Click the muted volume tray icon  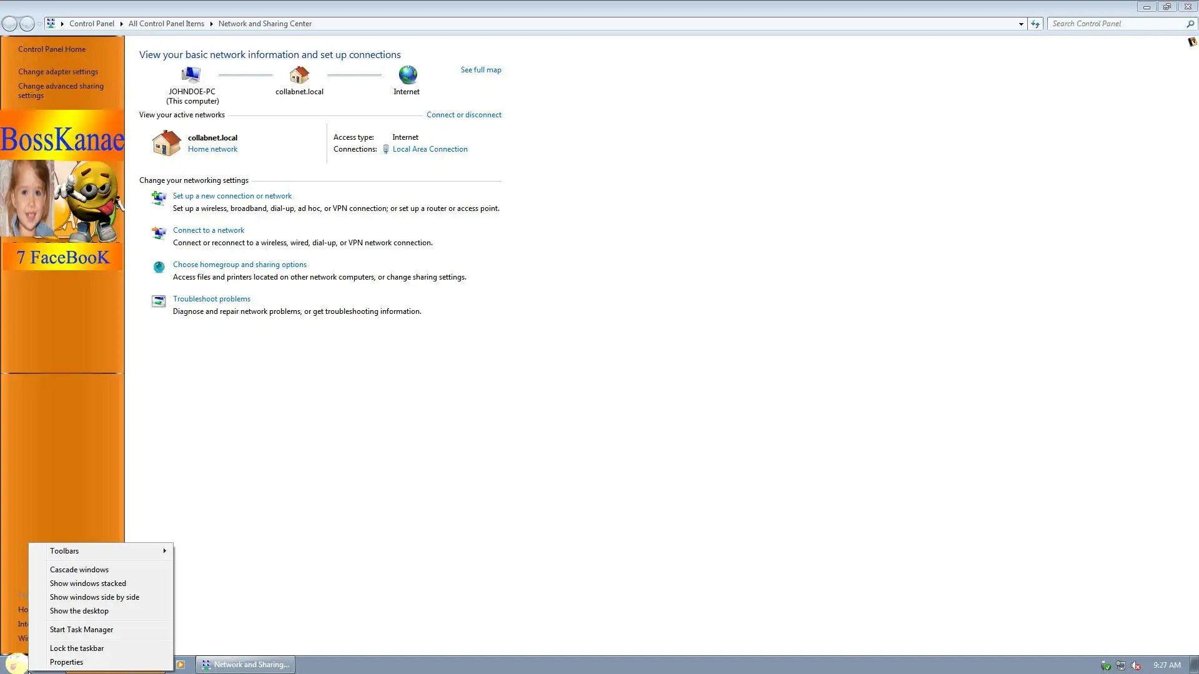click(x=1136, y=665)
